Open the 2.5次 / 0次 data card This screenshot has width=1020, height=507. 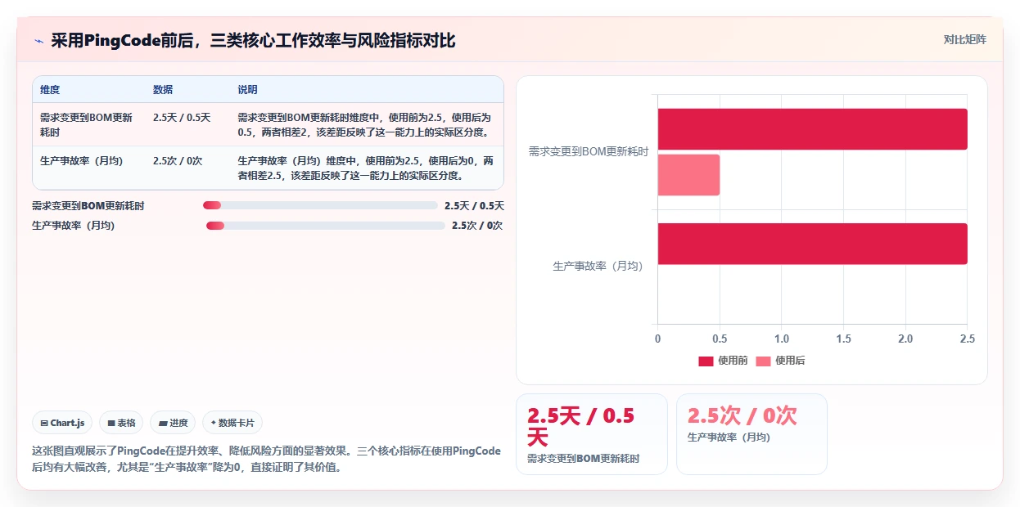pyautogui.click(x=751, y=434)
